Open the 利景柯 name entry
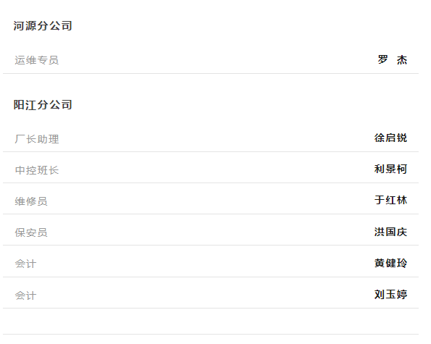The image size is (431, 344). pyautogui.click(x=390, y=169)
